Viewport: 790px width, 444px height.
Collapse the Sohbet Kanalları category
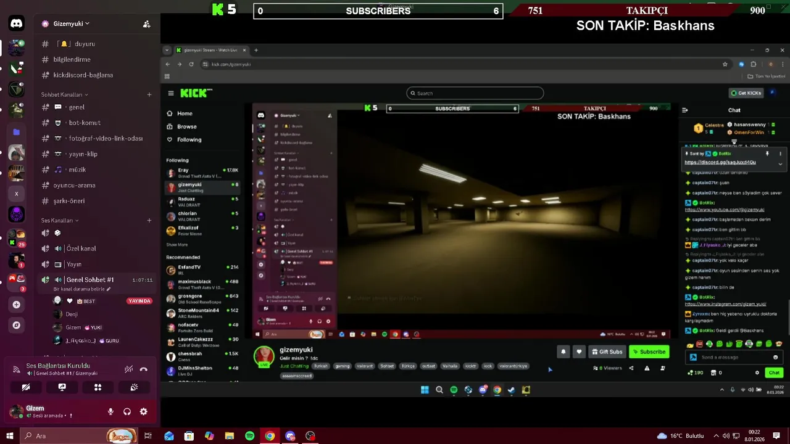[64, 94]
